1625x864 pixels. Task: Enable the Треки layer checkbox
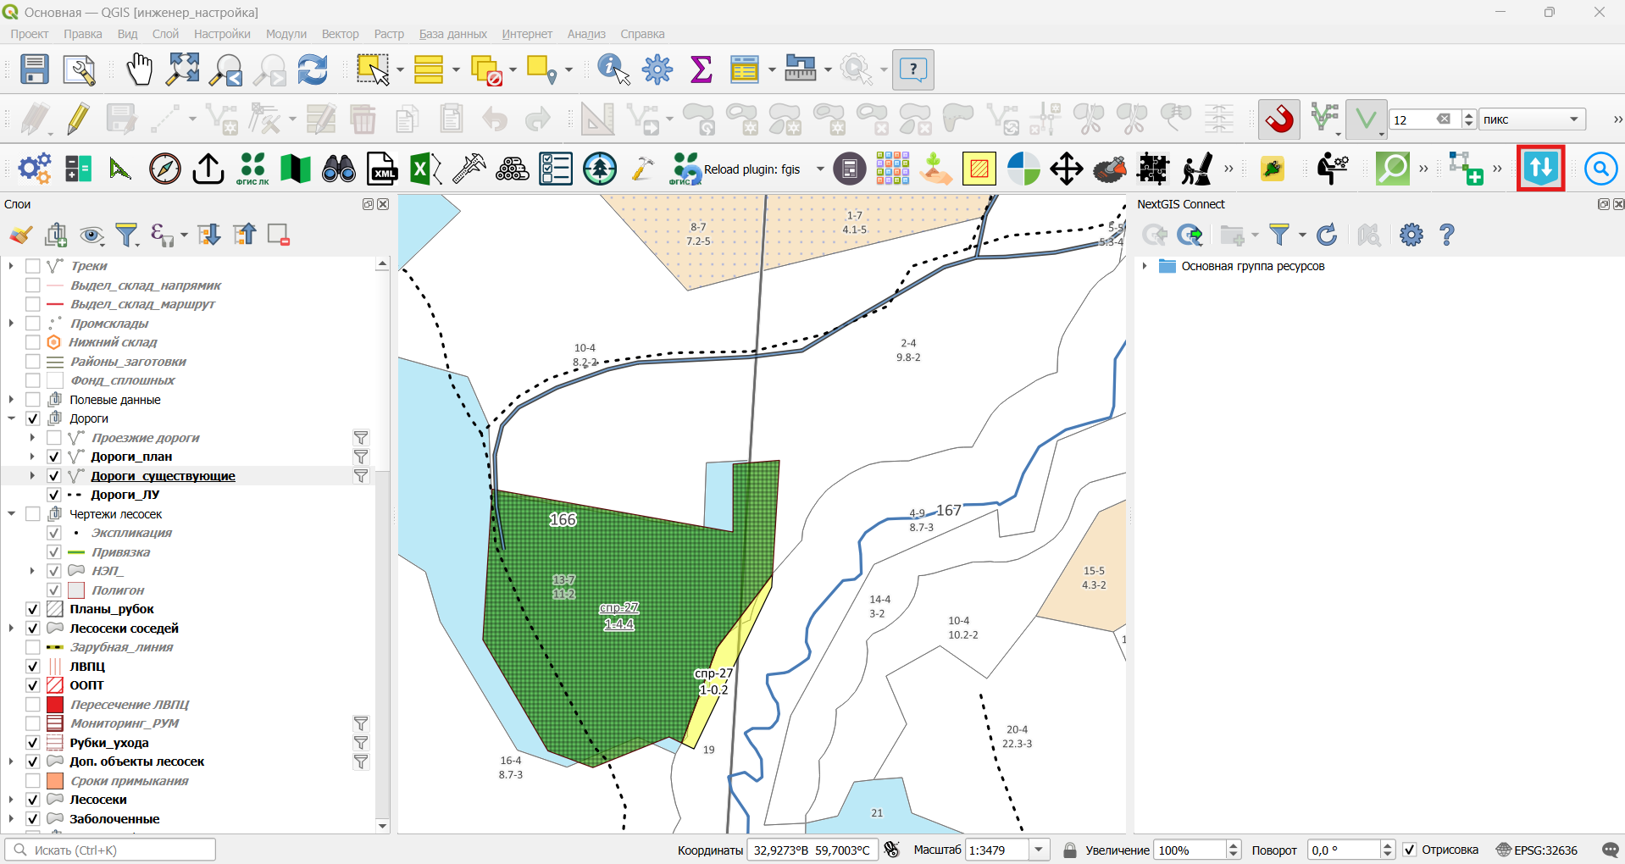pyautogui.click(x=33, y=266)
